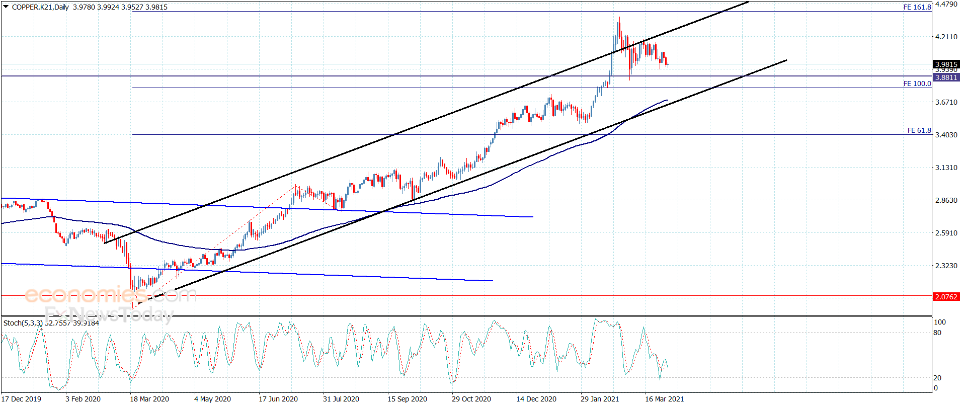Click the Stoch(5,3,3) indicator label
Image resolution: width=964 pixels, height=406 pixels.
(23, 323)
